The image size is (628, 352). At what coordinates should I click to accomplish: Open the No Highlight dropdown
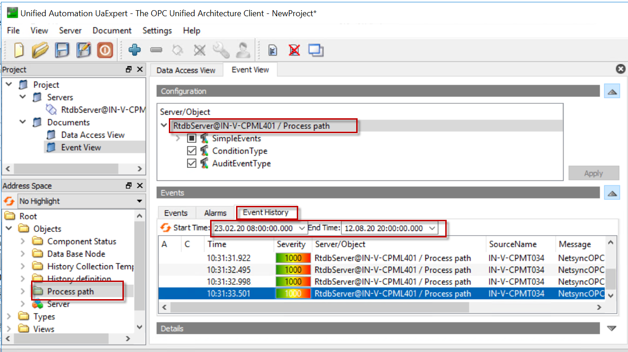coord(140,201)
